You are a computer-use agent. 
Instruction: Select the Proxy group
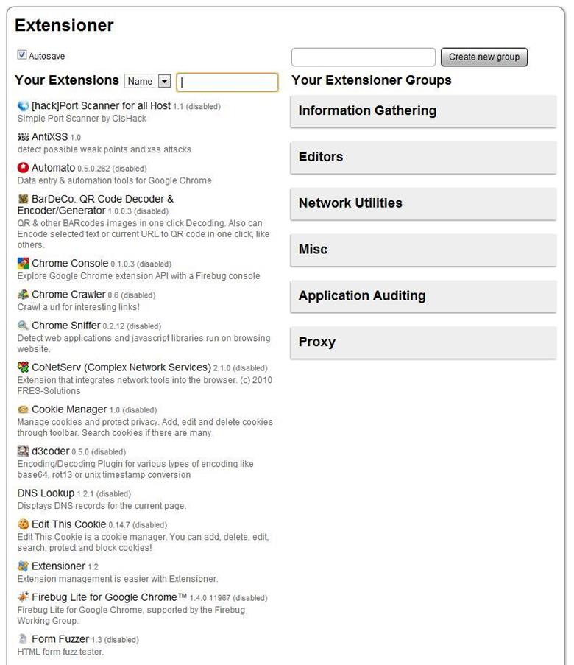[x=423, y=342]
